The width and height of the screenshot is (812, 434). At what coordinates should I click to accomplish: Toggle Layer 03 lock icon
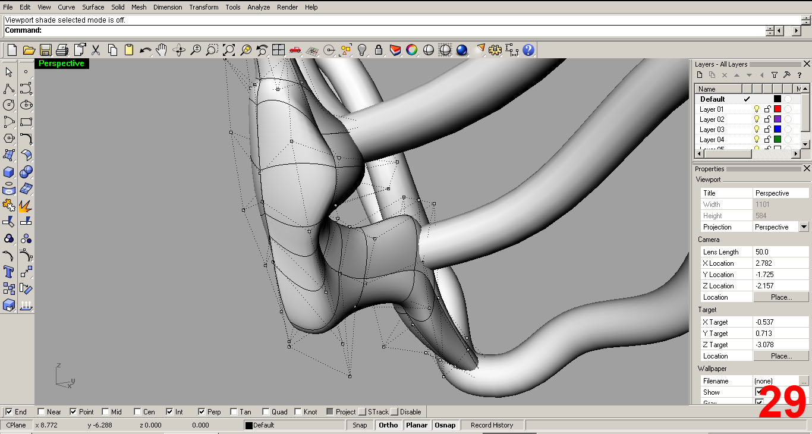pos(767,130)
